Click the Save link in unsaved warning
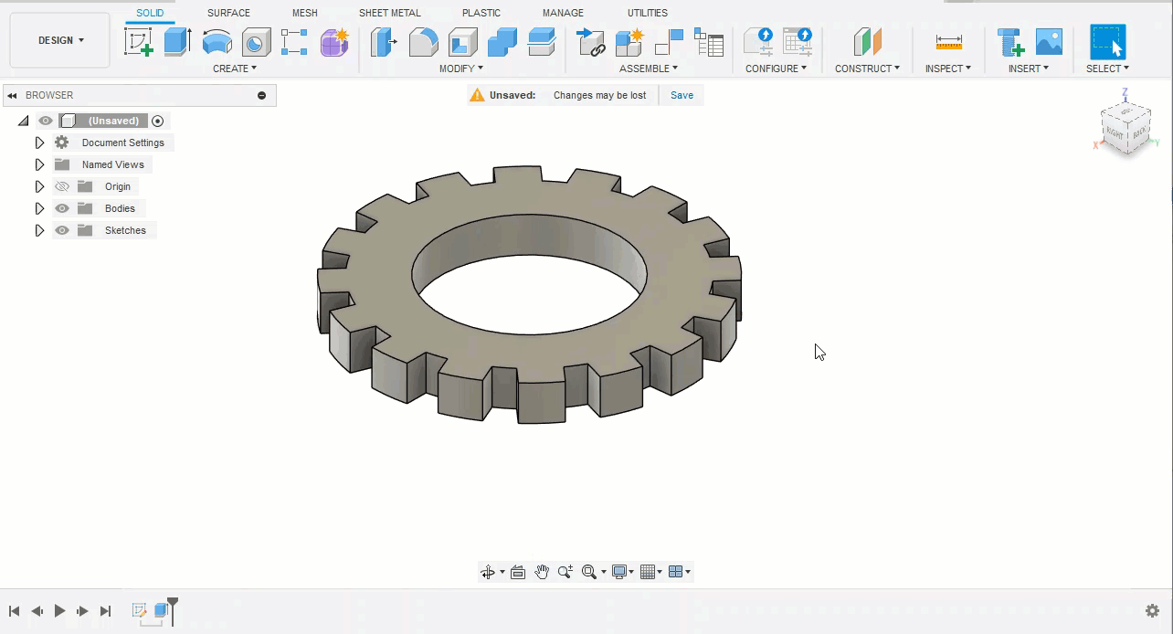The height and width of the screenshot is (634, 1173). (x=682, y=95)
